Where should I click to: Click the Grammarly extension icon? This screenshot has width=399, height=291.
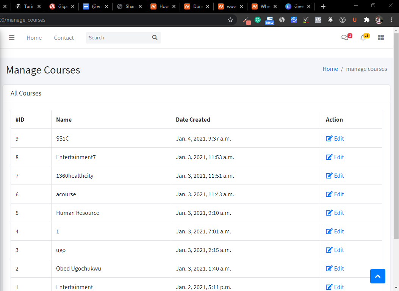click(258, 20)
